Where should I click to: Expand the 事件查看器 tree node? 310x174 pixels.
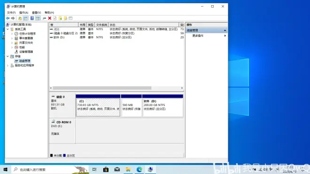(x=12, y=38)
